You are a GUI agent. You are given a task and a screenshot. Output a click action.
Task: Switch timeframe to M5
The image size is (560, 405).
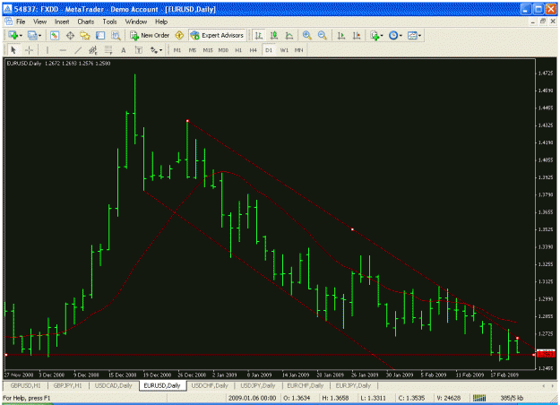(x=193, y=50)
